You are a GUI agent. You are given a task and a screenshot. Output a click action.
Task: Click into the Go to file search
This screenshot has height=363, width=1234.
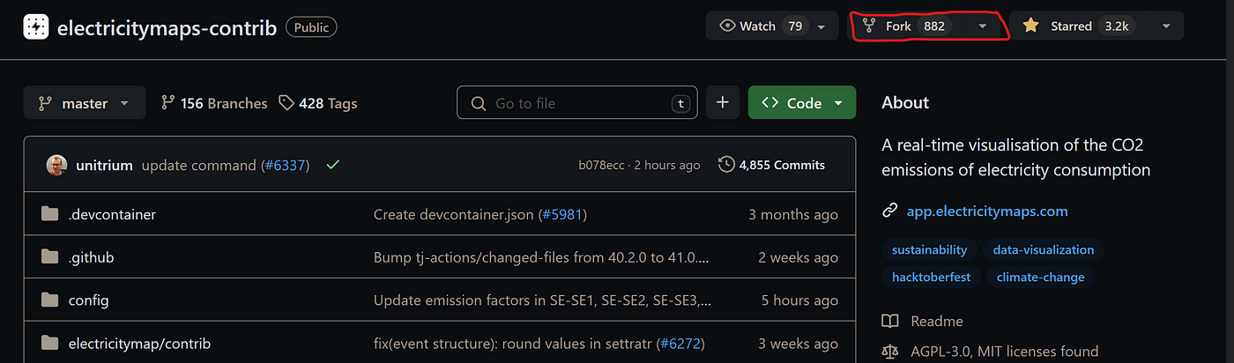tap(576, 103)
